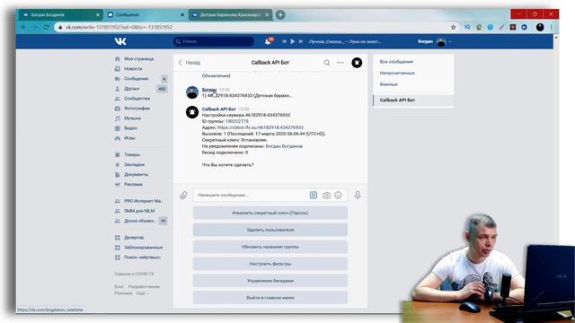Viewport: 575px width, 323px height.
Task: Select the Callback API Бот conversation tab
Action: tap(413, 100)
